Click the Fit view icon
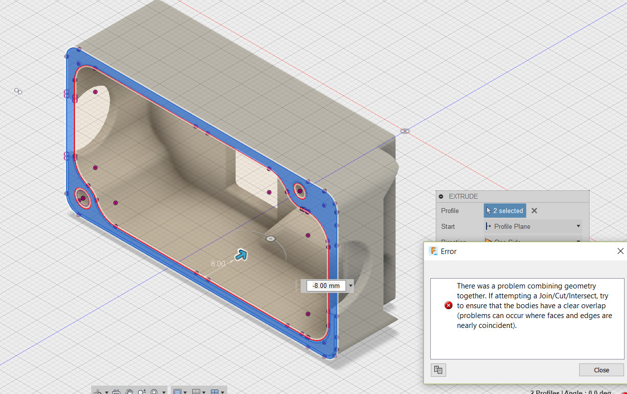This screenshot has height=394, width=627. (153, 391)
